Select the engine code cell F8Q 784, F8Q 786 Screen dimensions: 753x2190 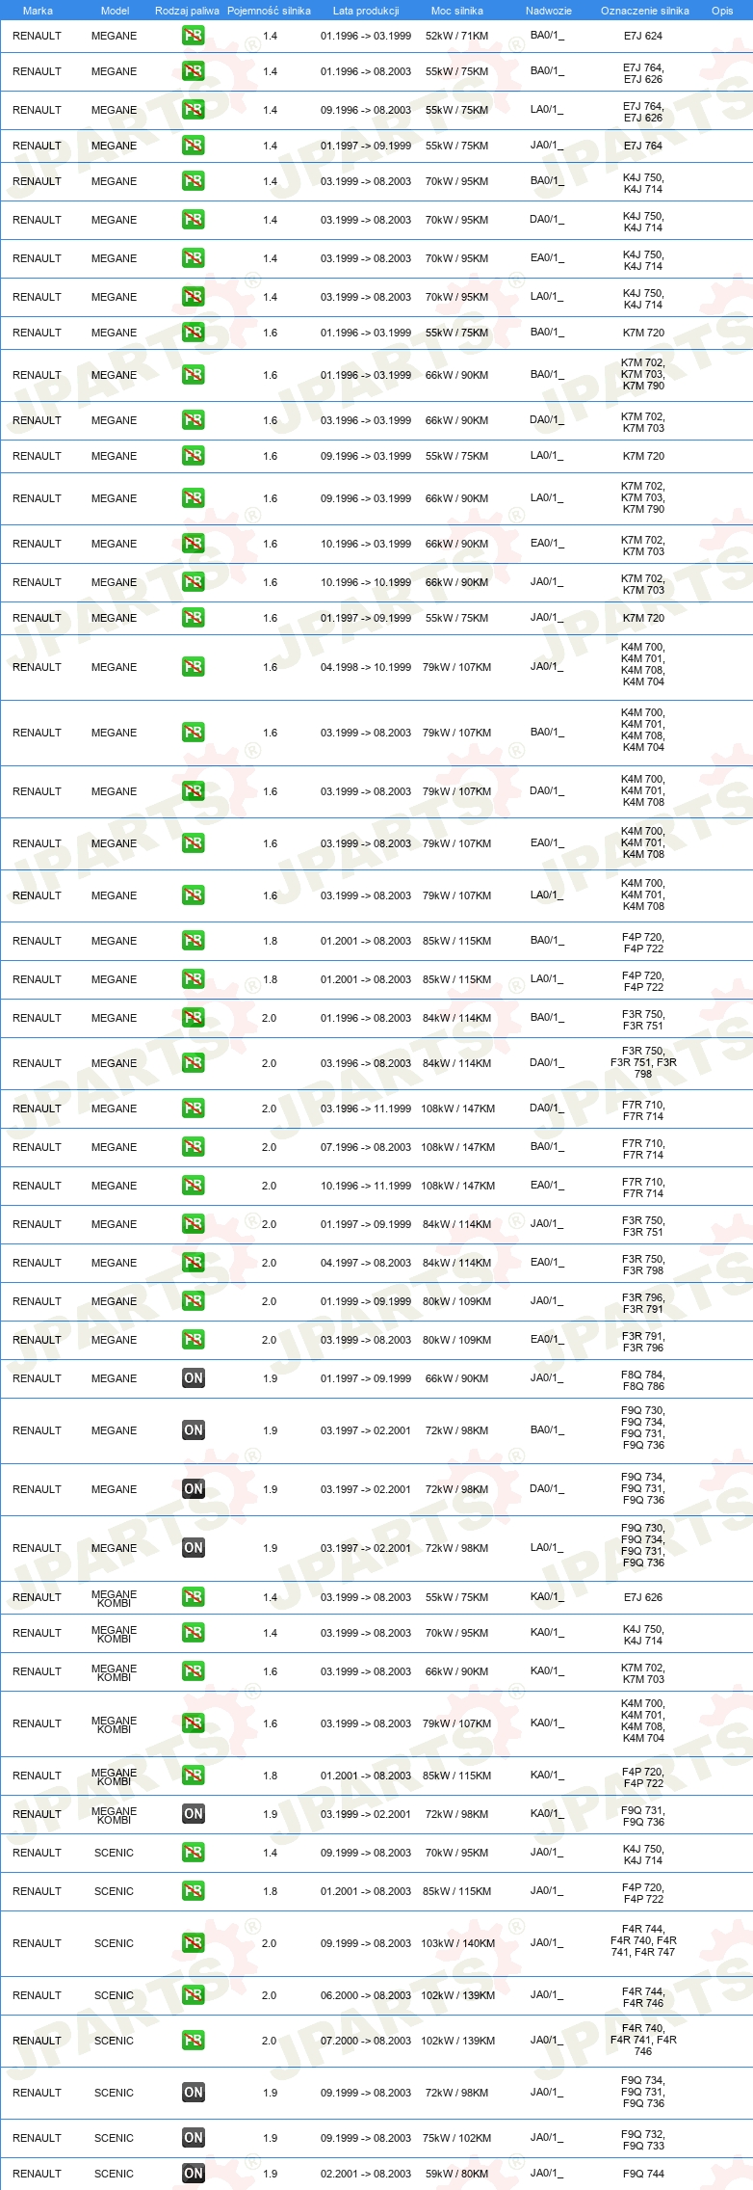pyautogui.click(x=643, y=1378)
